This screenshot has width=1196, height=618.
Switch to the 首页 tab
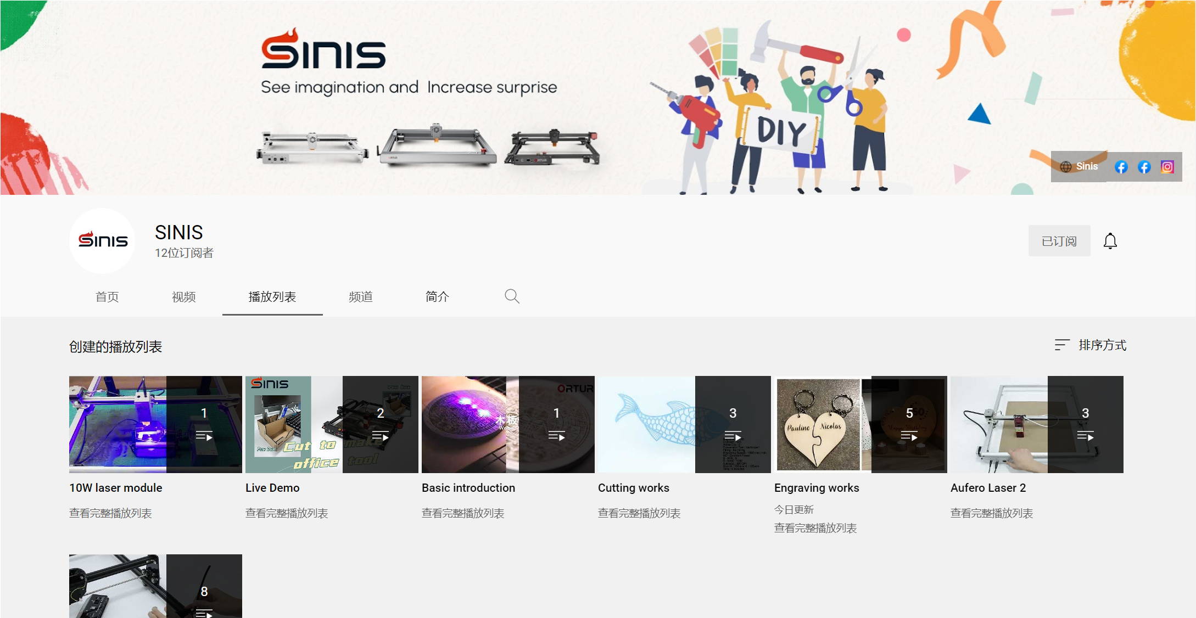tap(107, 297)
